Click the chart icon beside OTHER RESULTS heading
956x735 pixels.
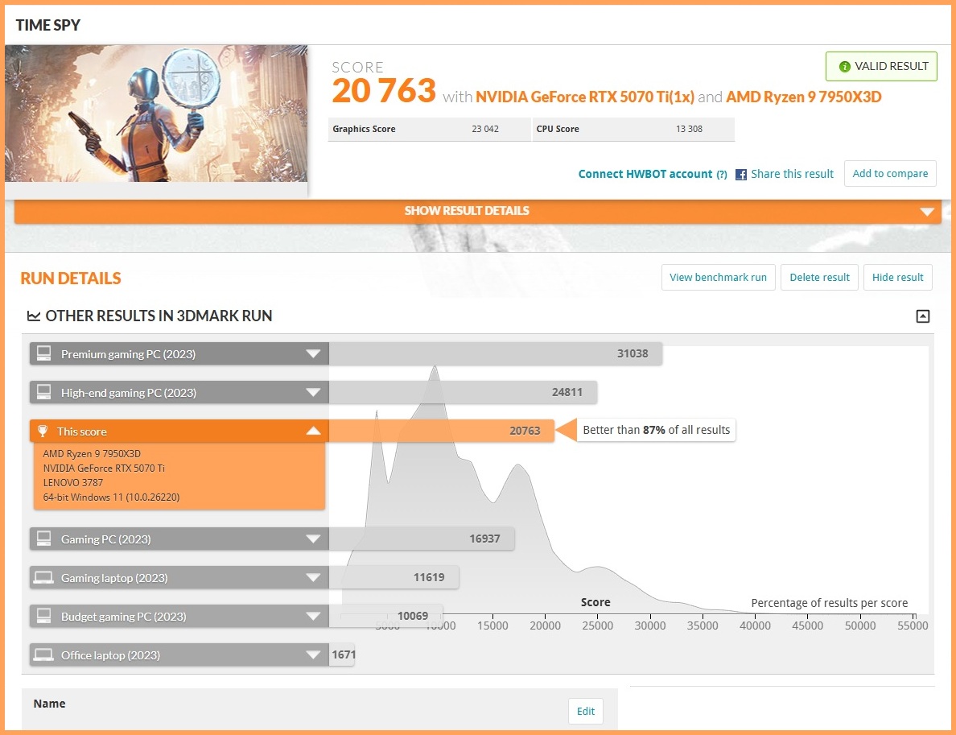coord(34,316)
